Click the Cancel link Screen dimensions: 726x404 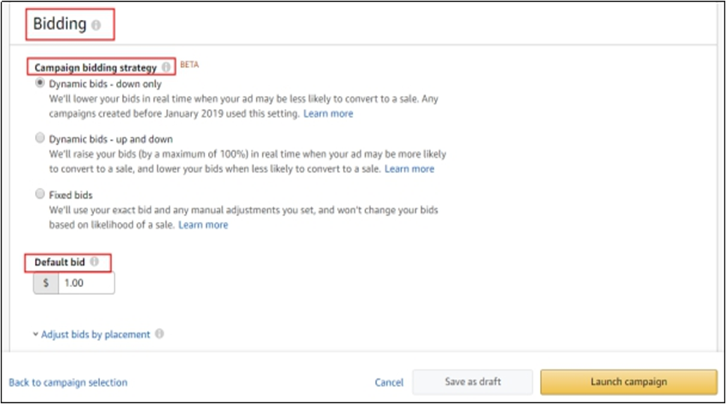point(389,382)
